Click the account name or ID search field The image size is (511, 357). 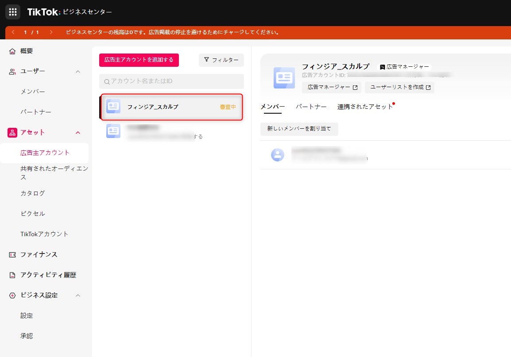click(172, 81)
